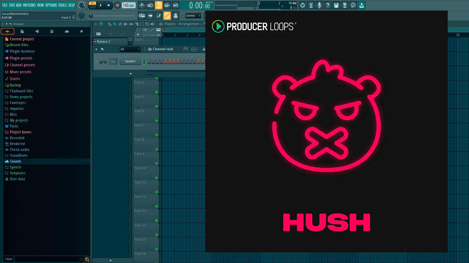Screen dimensions: 469x263
Task: Expand the Current project folder
Action: tap(22, 39)
